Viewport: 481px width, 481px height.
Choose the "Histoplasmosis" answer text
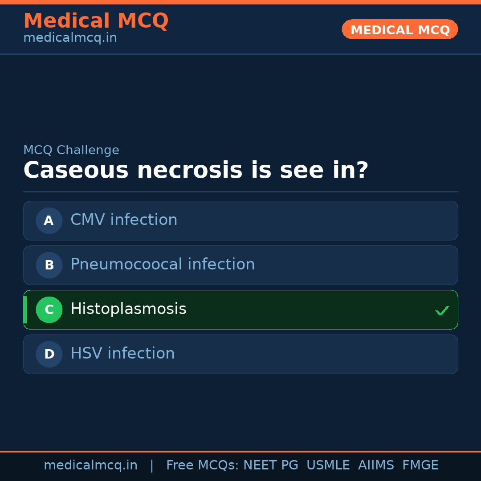point(128,309)
